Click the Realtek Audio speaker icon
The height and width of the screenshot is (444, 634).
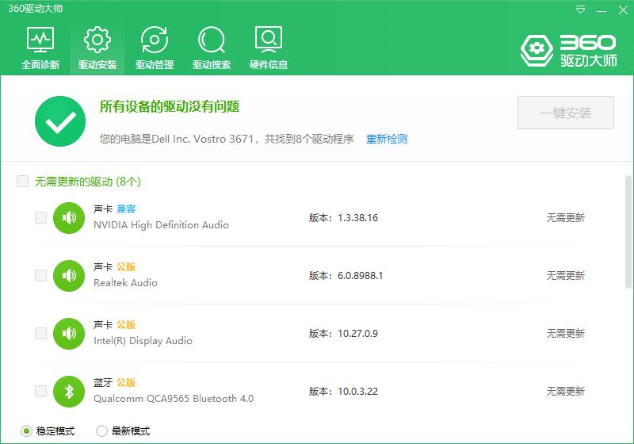click(x=69, y=276)
